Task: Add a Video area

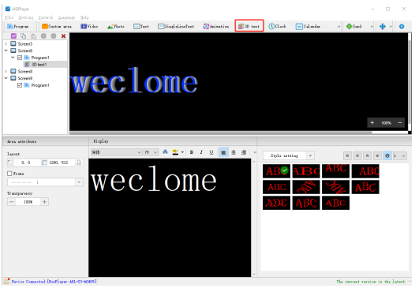Action: click(89, 27)
